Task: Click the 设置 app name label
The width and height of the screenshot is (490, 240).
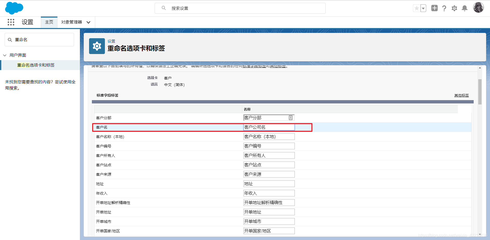Action: pyautogui.click(x=28, y=22)
